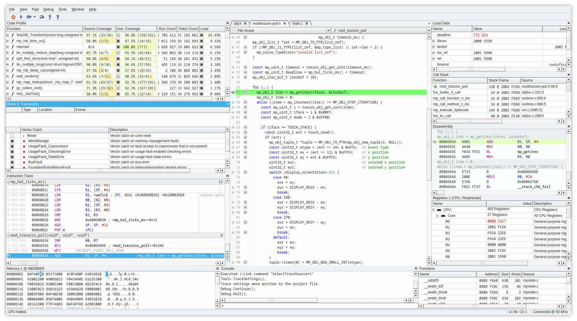Uncheck the MemManage vector catch
The image size is (577, 321).
pyautogui.click(x=12, y=141)
